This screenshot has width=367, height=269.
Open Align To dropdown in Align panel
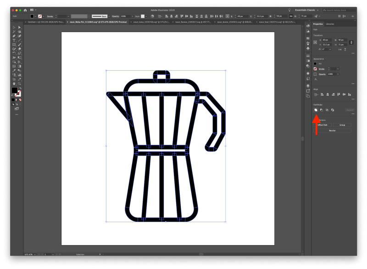pos(316,95)
